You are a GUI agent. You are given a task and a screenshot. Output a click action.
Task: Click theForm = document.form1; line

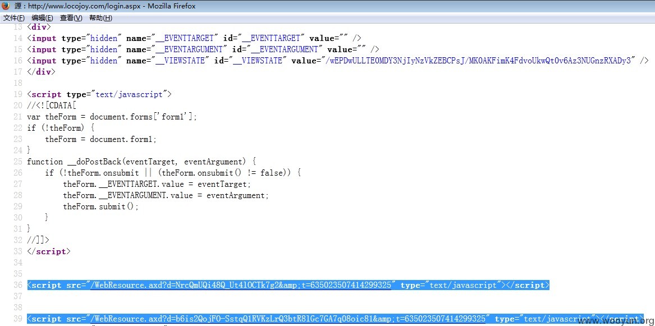pyautogui.click(x=101, y=140)
